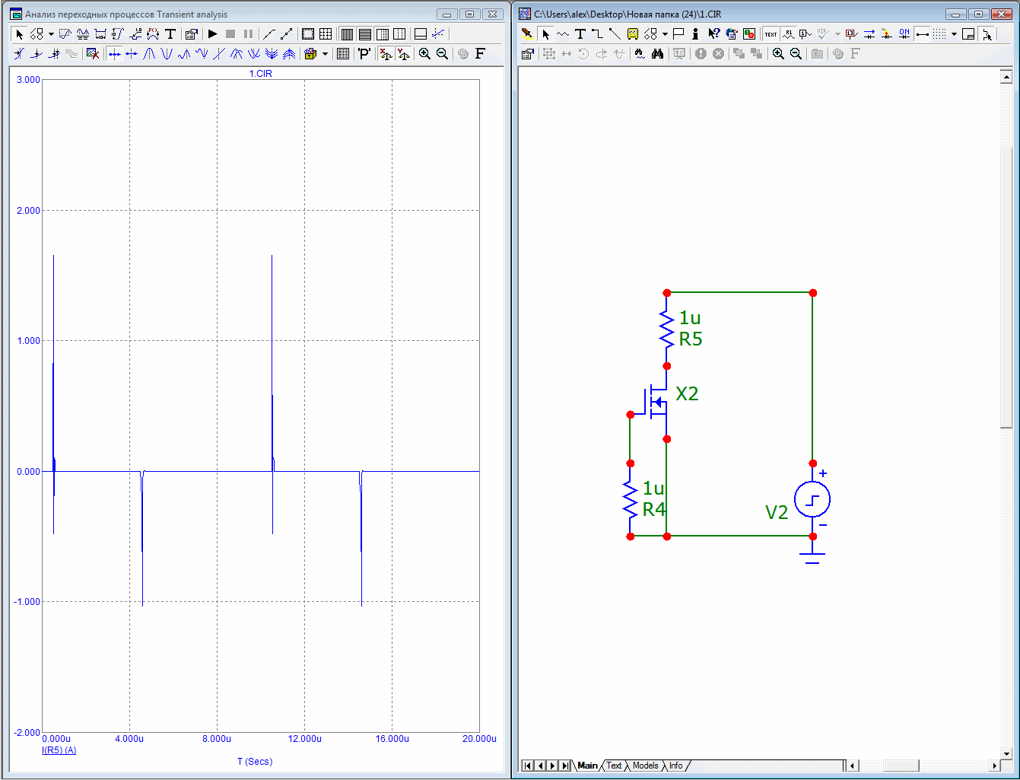The height and width of the screenshot is (780, 1020).
Task: Click the 1.CIR plot title text
Action: pyautogui.click(x=261, y=74)
